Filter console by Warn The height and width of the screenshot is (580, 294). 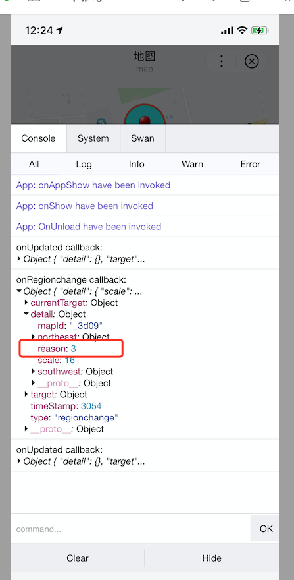[192, 164]
